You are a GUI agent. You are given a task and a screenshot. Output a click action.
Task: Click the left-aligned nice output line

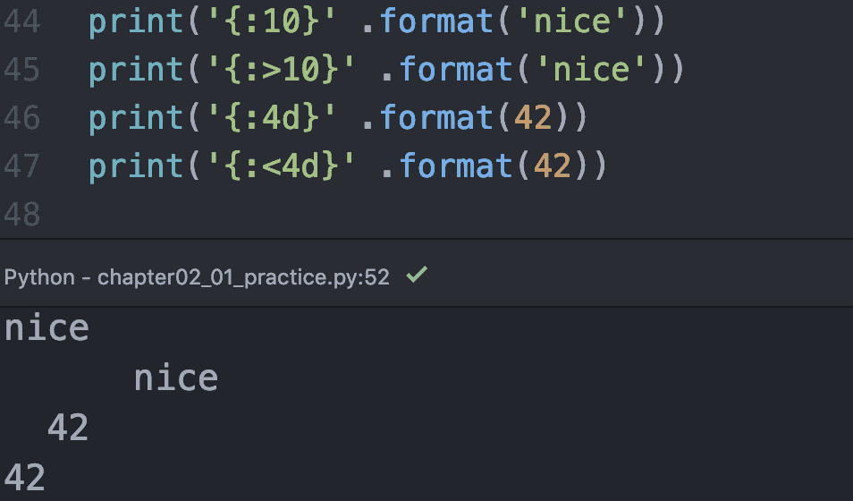(46, 328)
